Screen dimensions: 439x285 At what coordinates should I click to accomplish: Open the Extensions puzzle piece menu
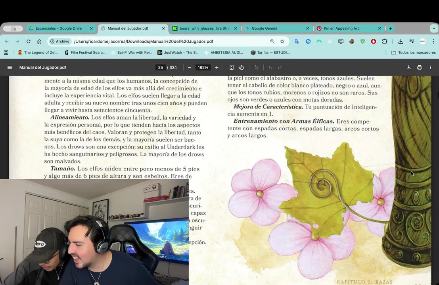pos(385,41)
